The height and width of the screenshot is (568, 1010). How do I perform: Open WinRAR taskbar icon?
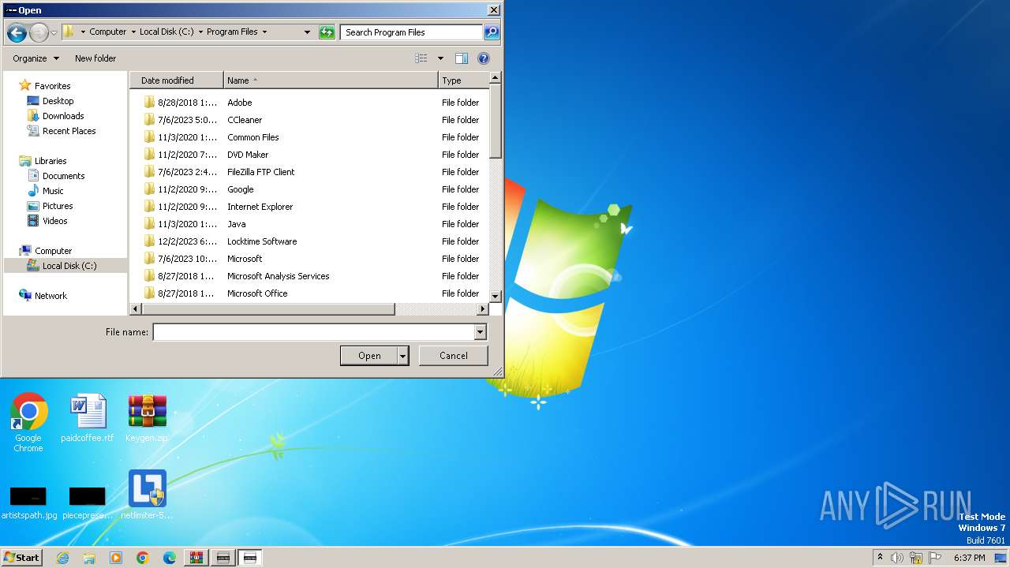click(196, 558)
